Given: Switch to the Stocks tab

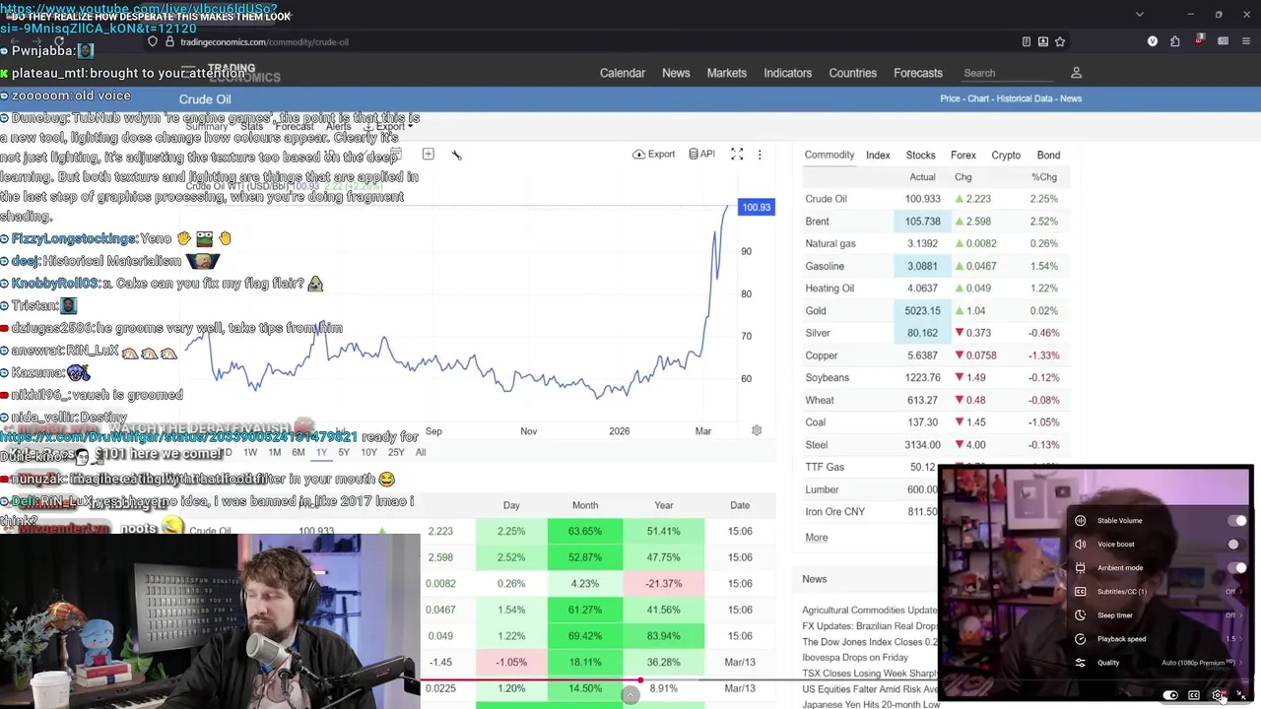Looking at the screenshot, I should [920, 155].
